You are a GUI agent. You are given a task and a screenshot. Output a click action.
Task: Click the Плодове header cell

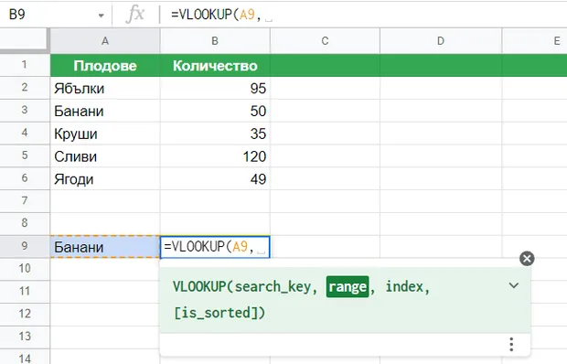tap(105, 66)
